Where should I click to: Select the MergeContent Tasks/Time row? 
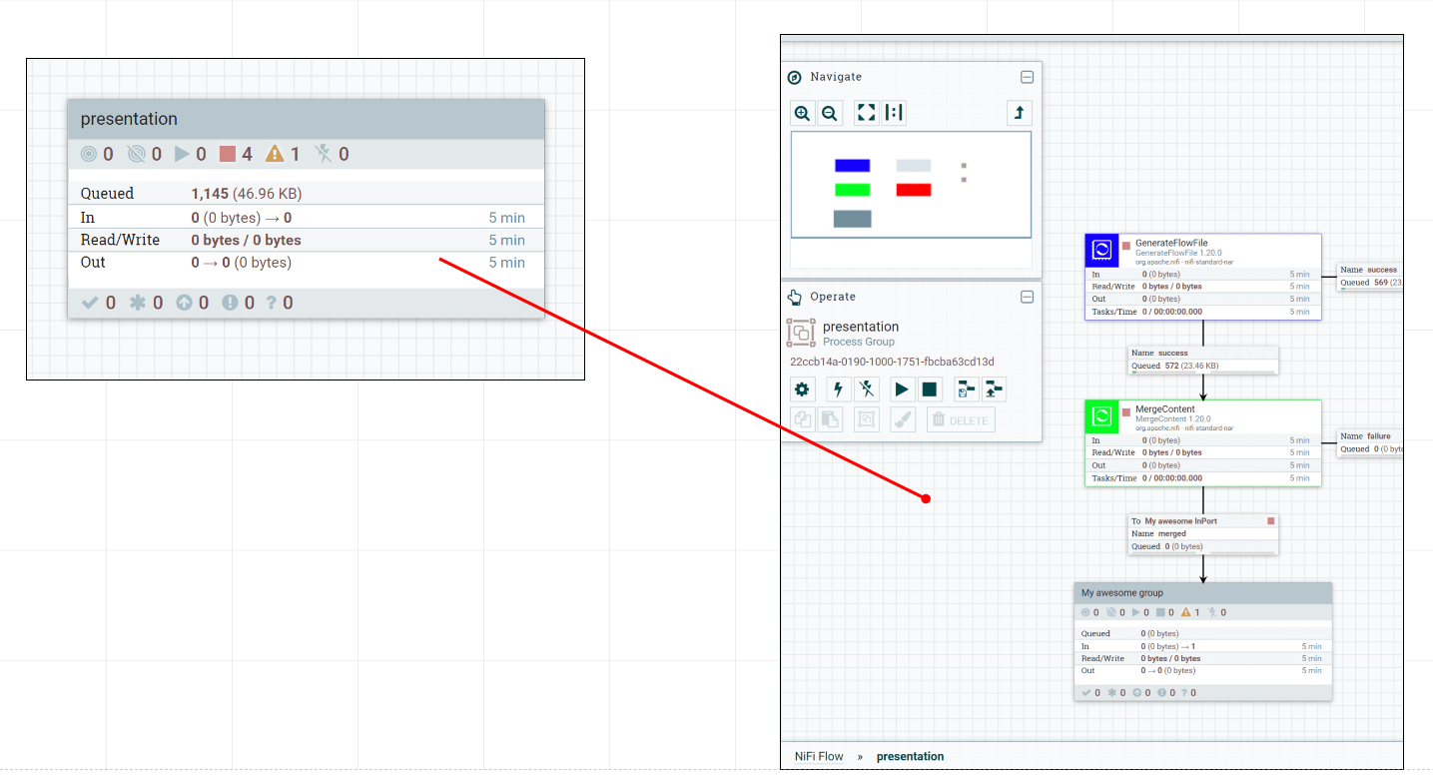[x=1203, y=478]
